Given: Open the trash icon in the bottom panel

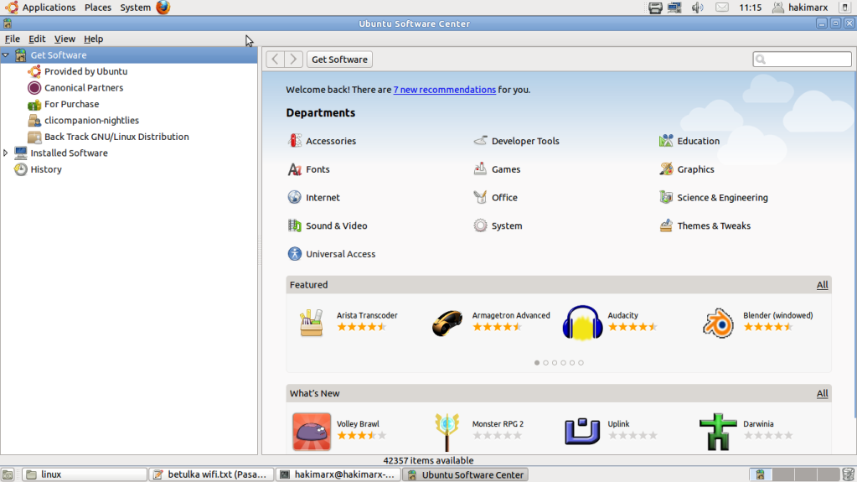Looking at the screenshot, I should [x=849, y=474].
